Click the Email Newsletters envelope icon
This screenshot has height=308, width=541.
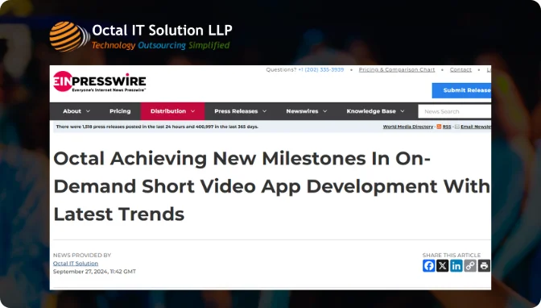[x=456, y=127]
